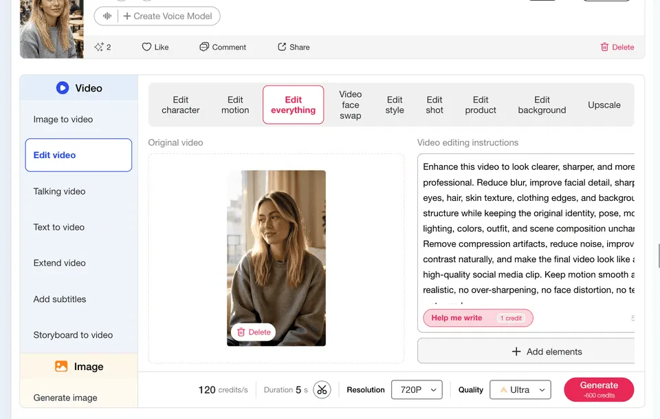660x419 pixels.
Task: Open the Edit background tab
Action: point(542,105)
